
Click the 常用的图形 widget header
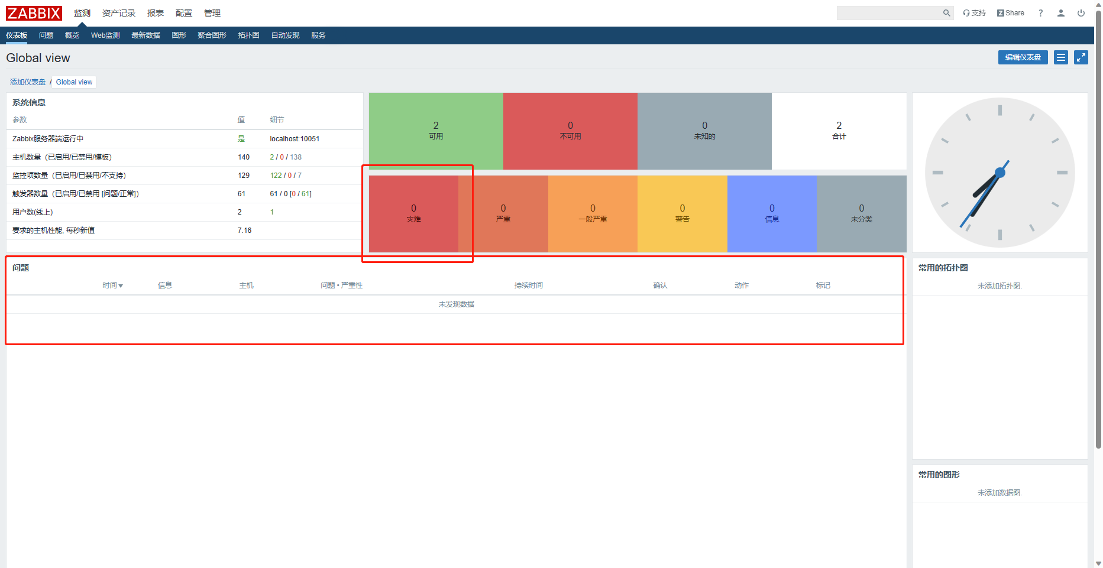939,475
